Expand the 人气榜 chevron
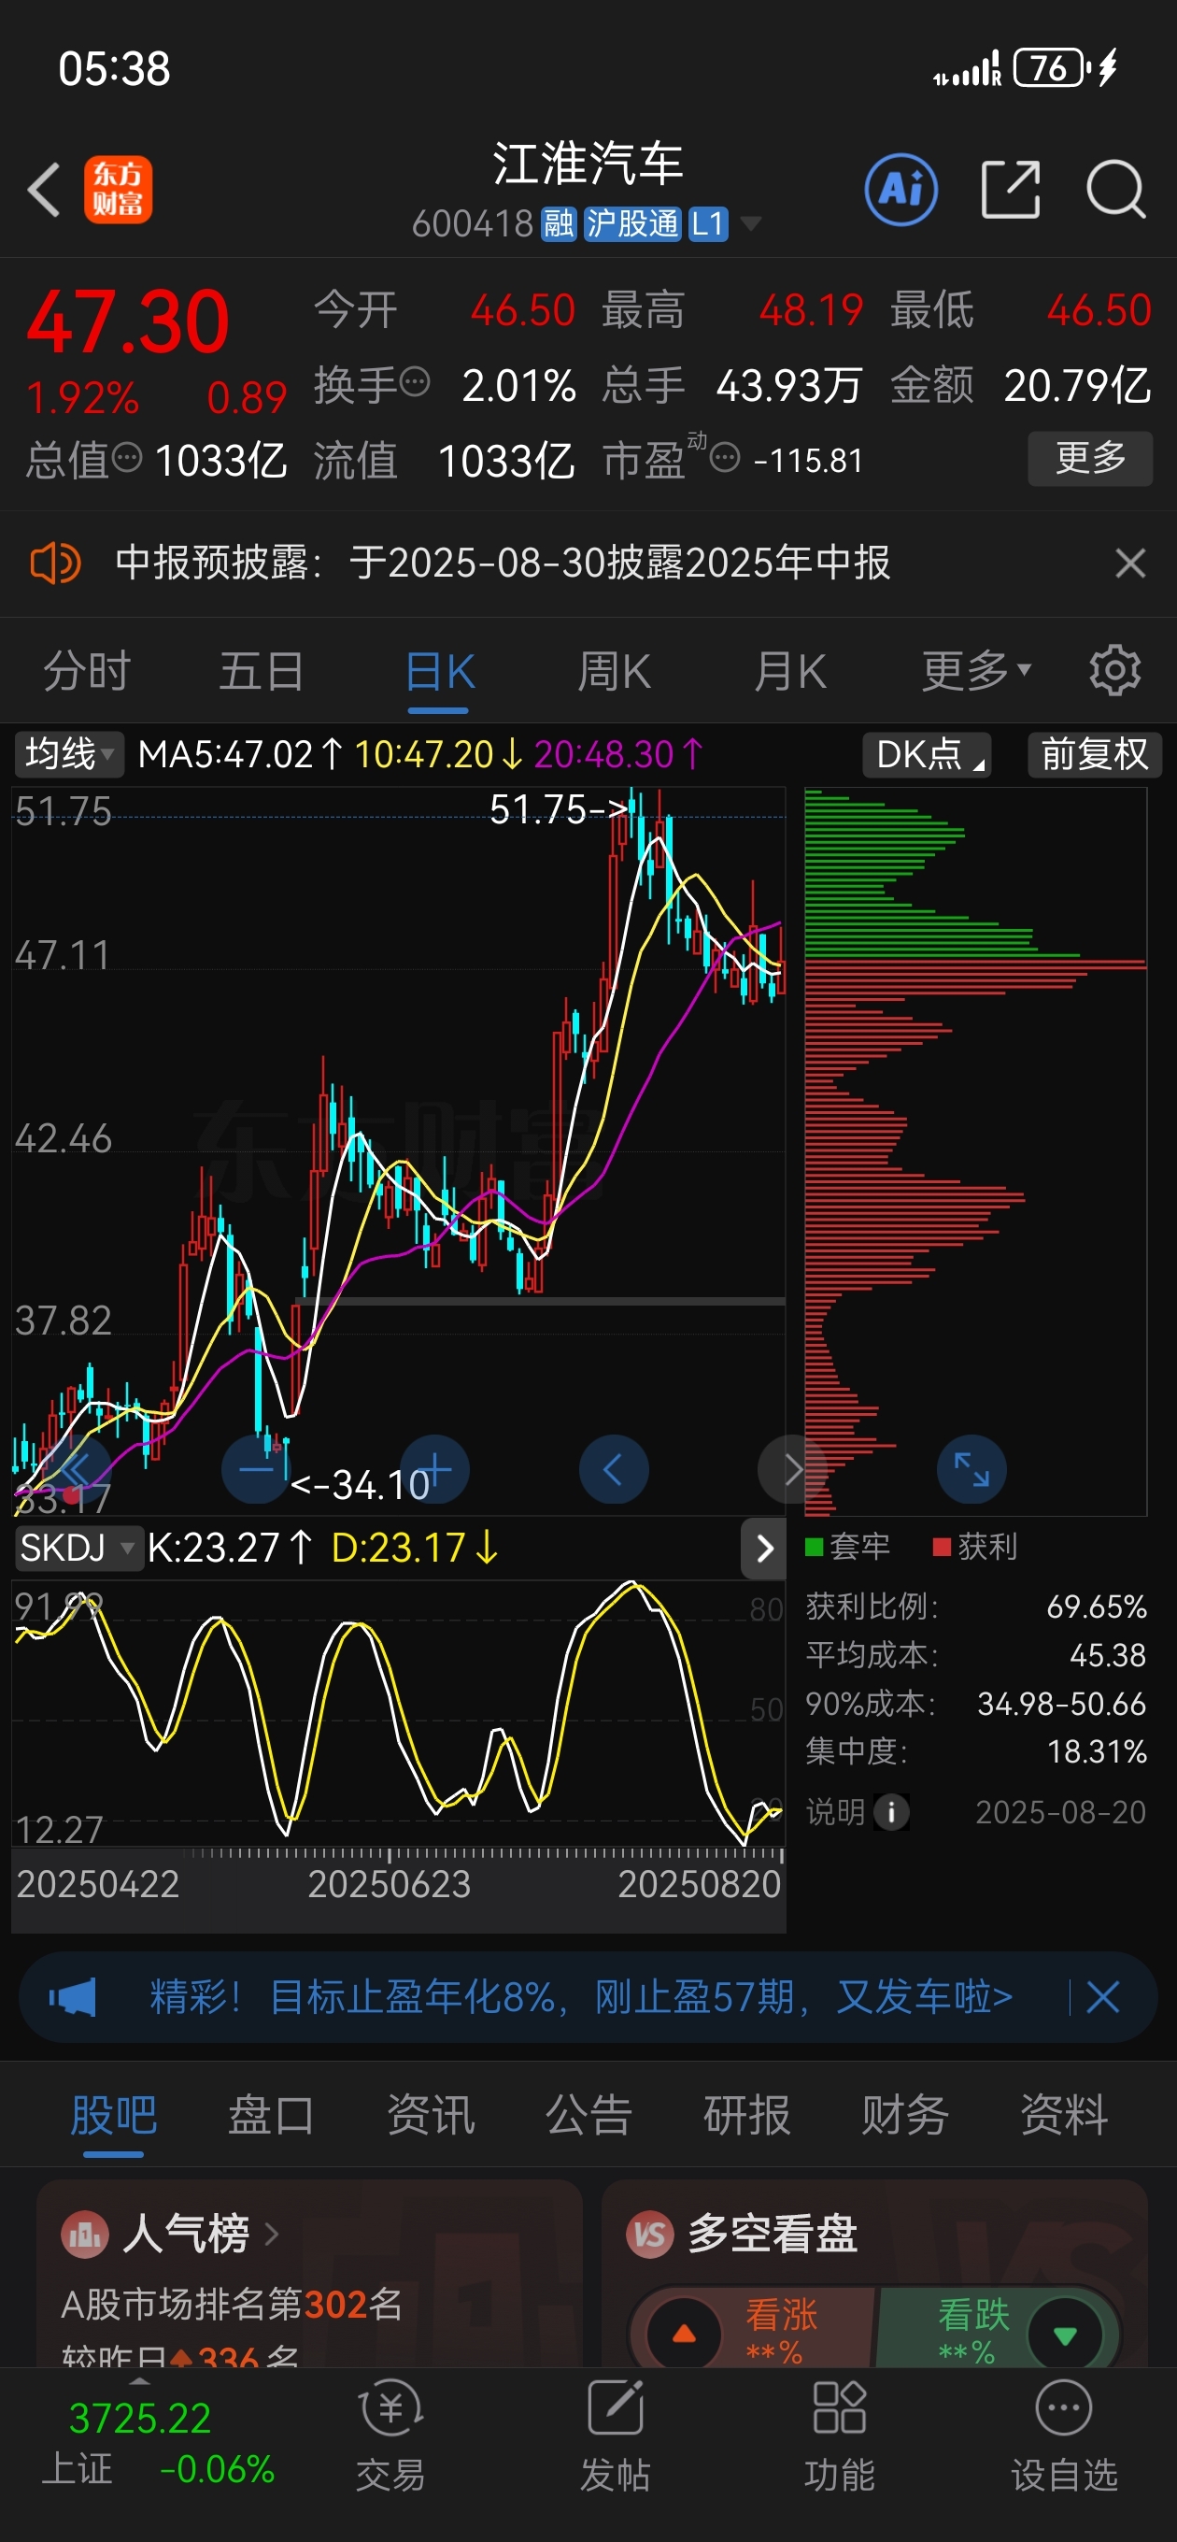The width and height of the screenshot is (1177, 2542). point(271,2235)
